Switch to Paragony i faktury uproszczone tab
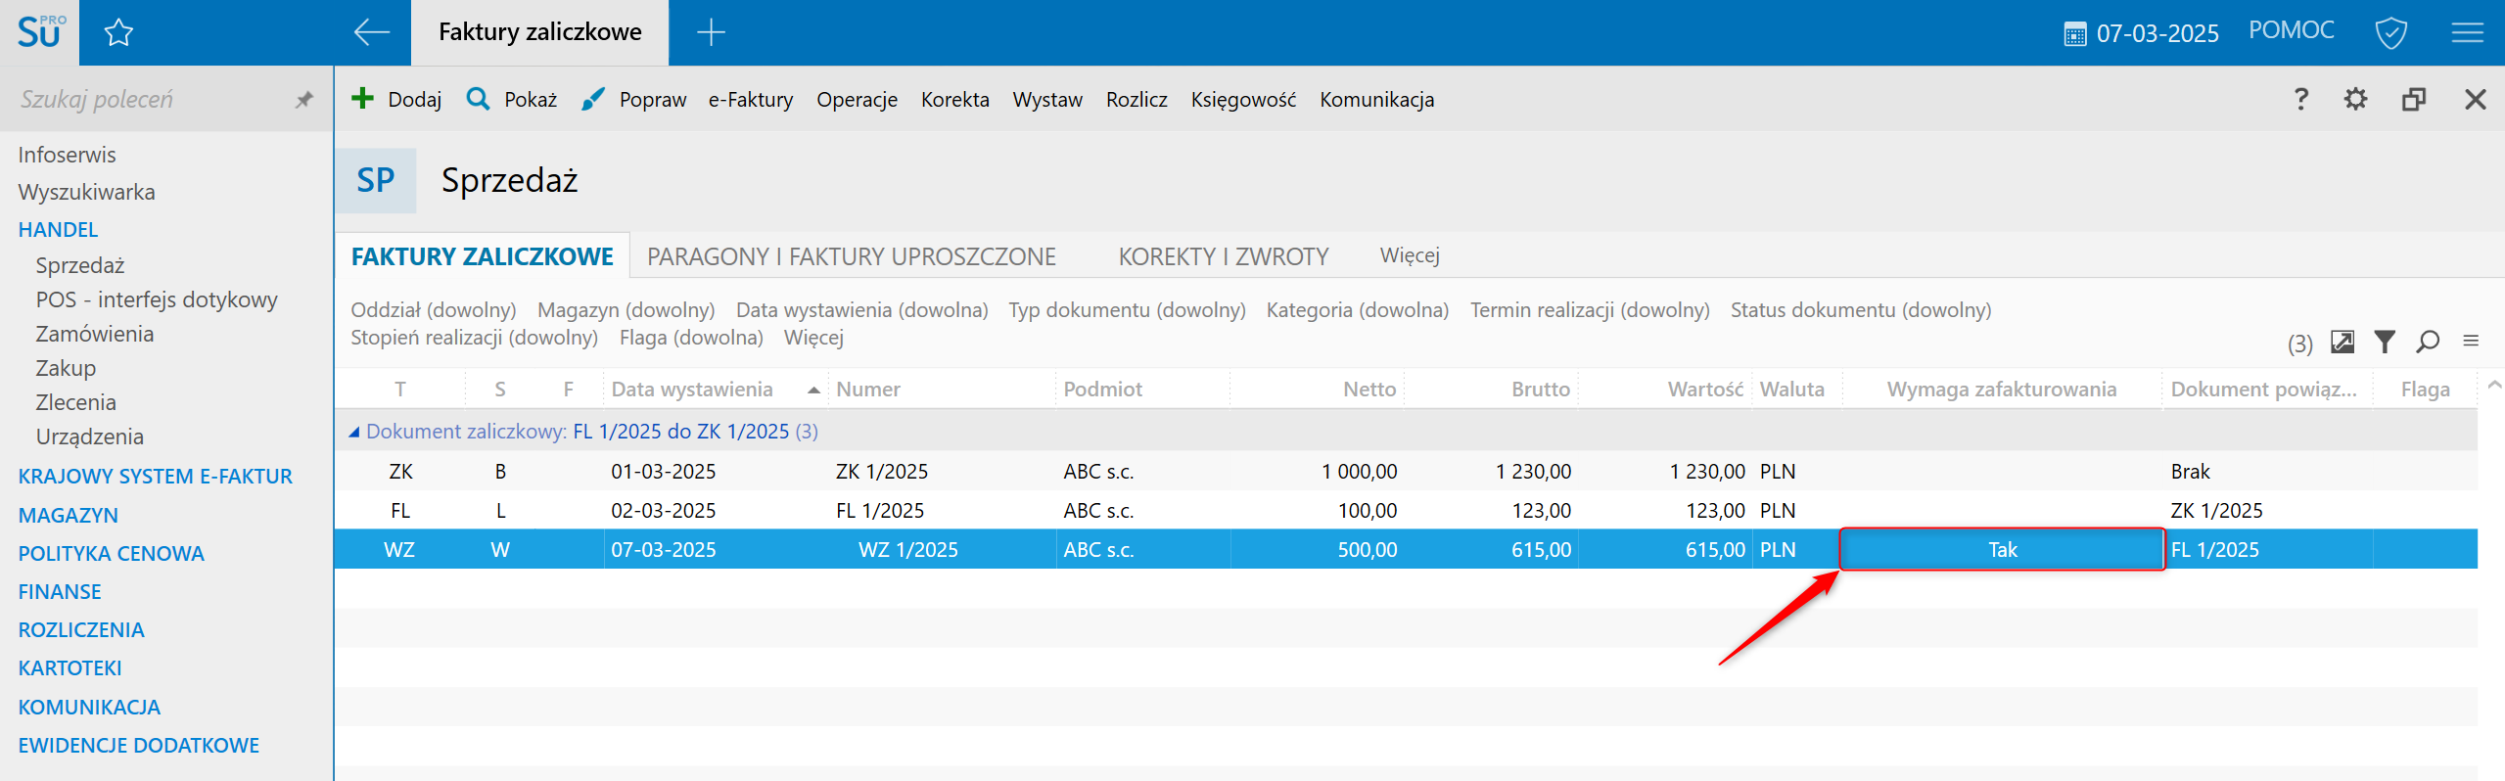The width and height of the screenshot is (2505, 781). pos(852,256)
